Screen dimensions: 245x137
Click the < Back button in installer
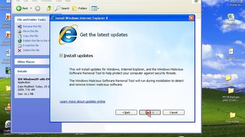click(x=126, y=113)
